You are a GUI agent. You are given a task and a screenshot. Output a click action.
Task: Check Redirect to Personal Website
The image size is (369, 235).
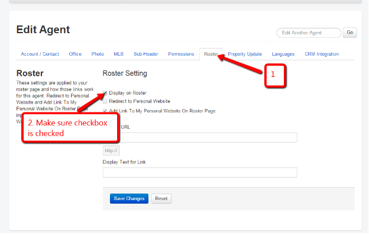click(105, 101)
